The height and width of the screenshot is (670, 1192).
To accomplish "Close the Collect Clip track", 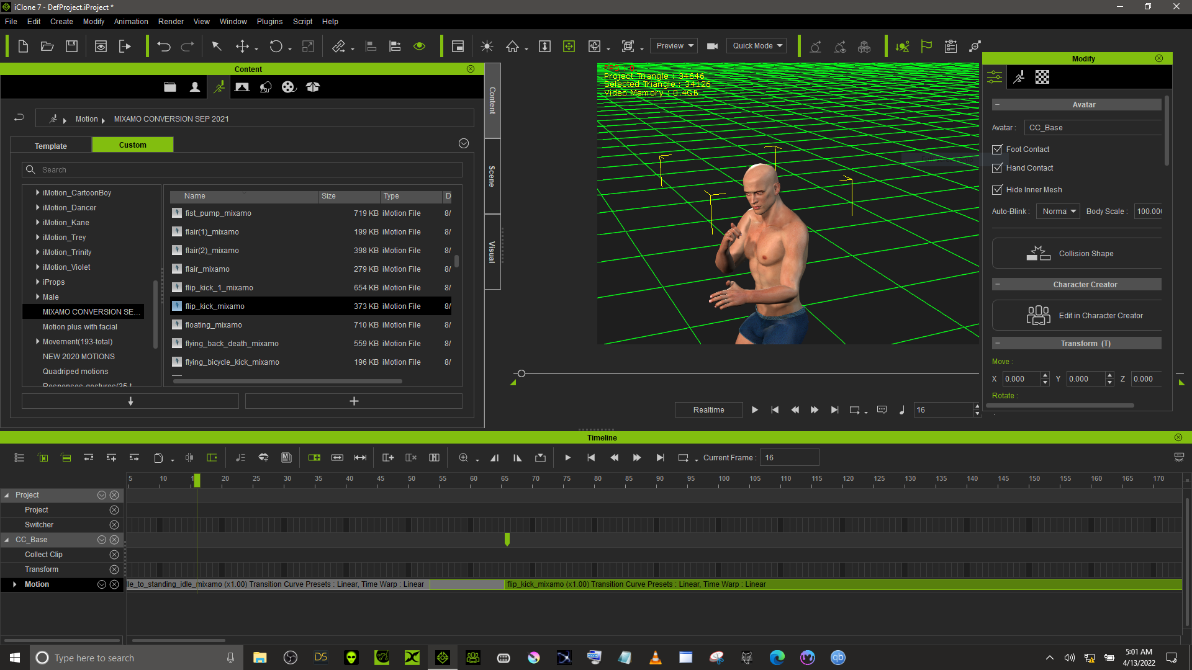I will coord(114,555).
